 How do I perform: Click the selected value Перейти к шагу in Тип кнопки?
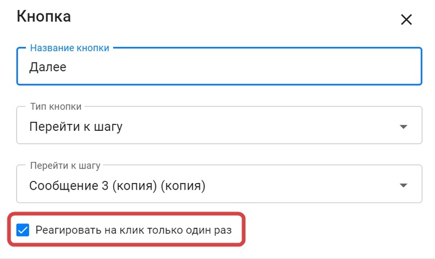[76, 128]
